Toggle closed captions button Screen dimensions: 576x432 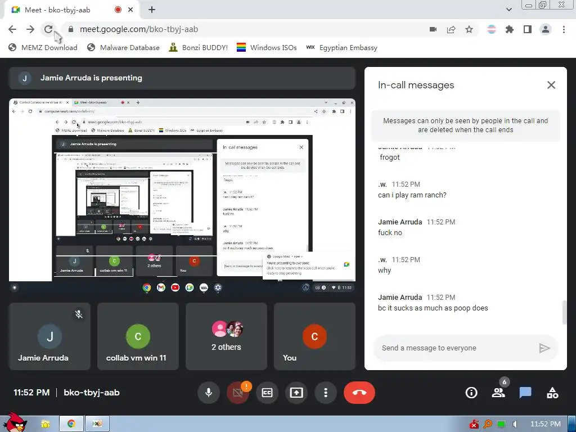coord(267,393)
